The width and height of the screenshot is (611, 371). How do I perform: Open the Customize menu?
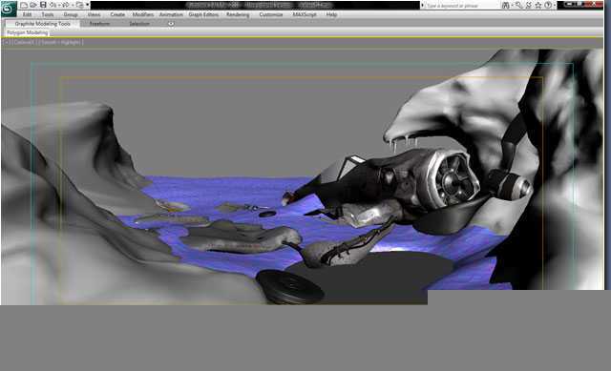[x=271, y=14]
